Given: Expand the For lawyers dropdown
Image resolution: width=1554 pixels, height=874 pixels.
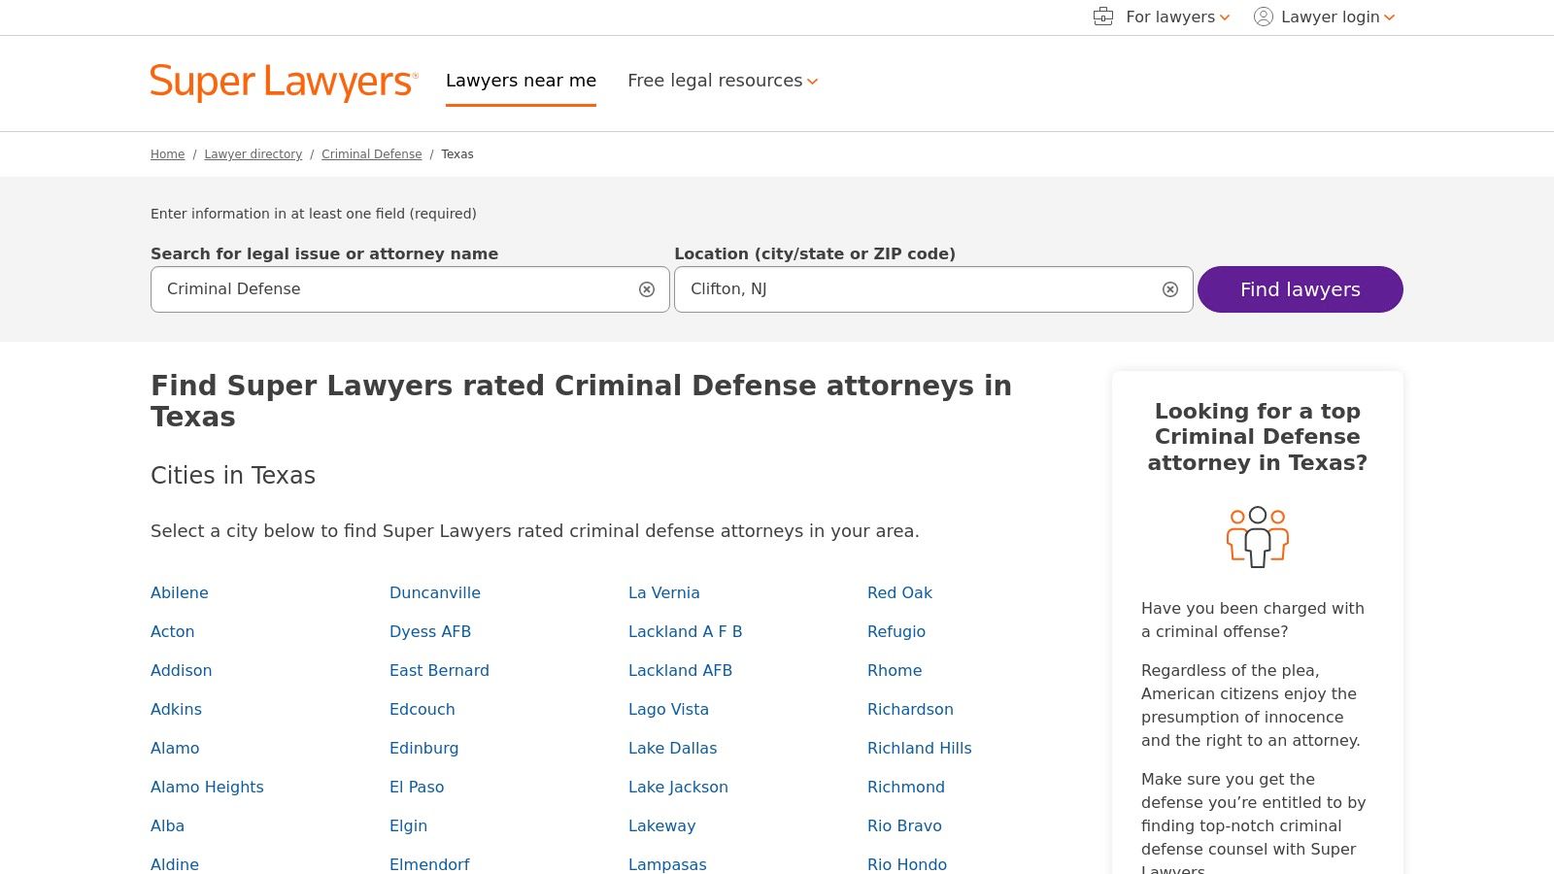Looking at the screenshot, I should coord(1169,17).
